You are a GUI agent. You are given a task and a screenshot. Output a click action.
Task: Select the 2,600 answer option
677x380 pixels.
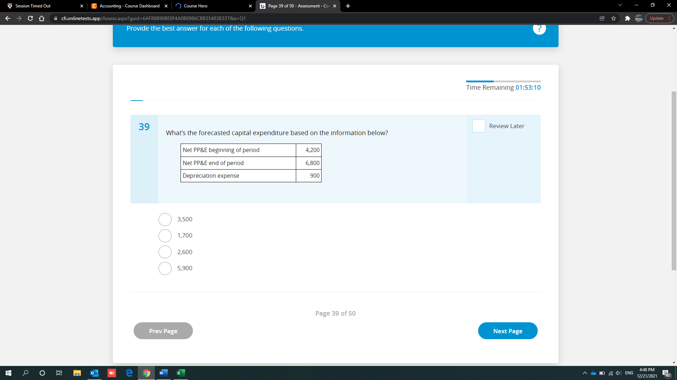click(x=165, y=252)
